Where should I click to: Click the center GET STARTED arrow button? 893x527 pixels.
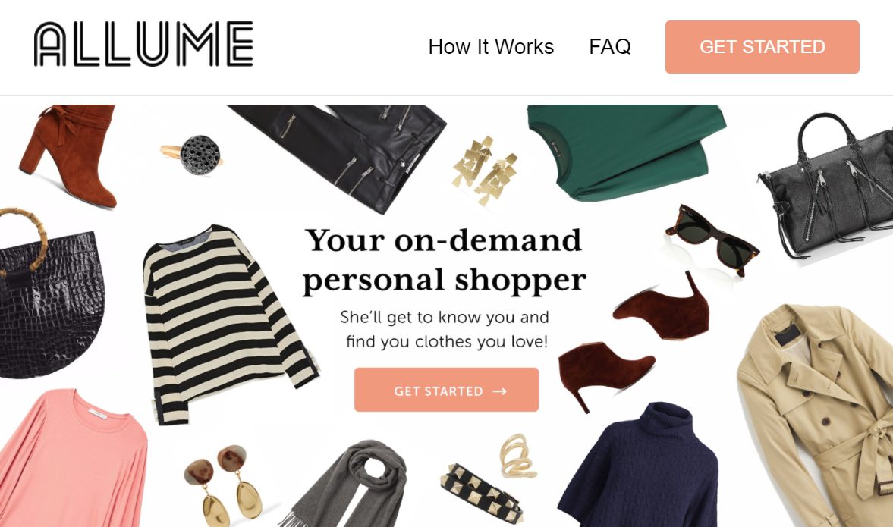(446, 390)
